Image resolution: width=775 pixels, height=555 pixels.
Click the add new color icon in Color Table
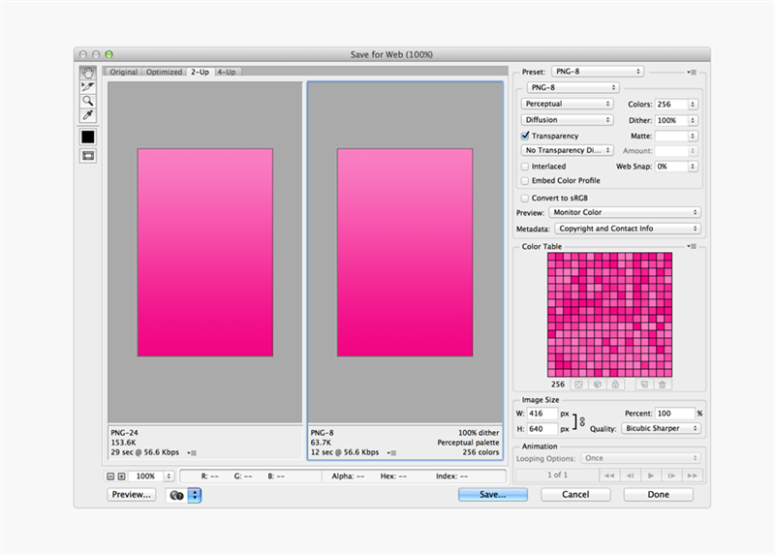(x=644, y=384)
